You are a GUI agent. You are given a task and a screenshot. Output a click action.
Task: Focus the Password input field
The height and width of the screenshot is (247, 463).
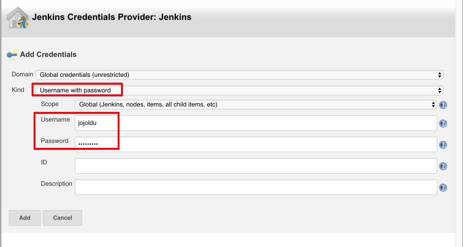coord(256,144)
